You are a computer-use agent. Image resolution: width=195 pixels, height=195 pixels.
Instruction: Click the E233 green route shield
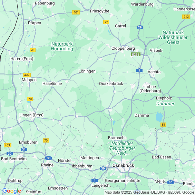pos(136,55)
